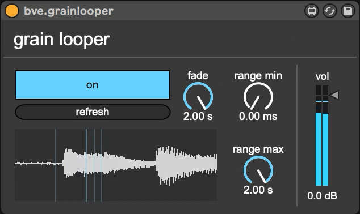
Task: Click the fade value '2.00 s'
Action: (x=198, y=117)
